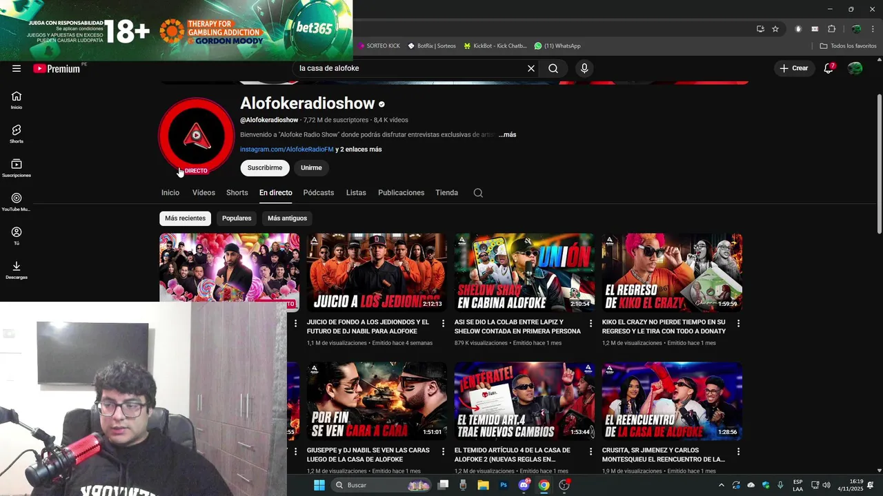
Task: Click the YouTube Premium logo
Action: pos(57,68)
